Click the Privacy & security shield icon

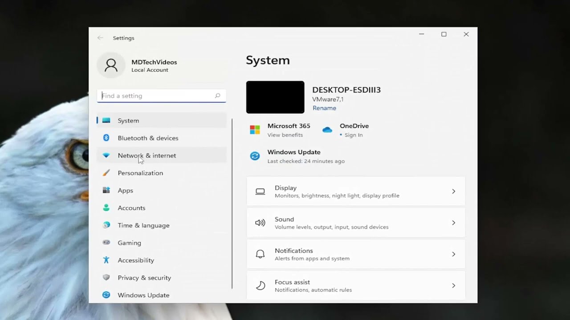[106, 278]
